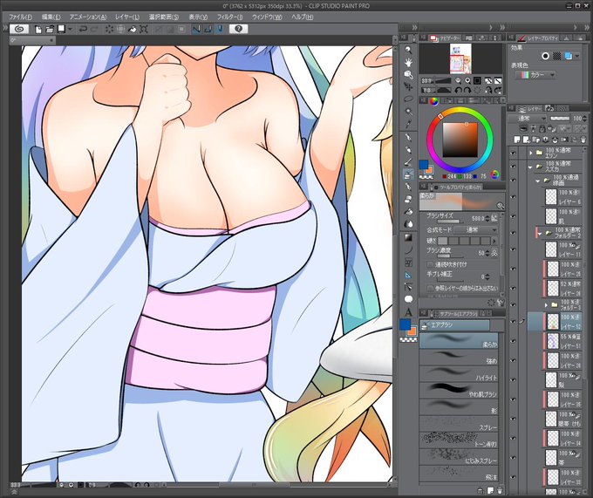Screen dimensions: 593x498
Task: Open the save icon's dropdown arrow in the command bar
Action: (71, 29)
